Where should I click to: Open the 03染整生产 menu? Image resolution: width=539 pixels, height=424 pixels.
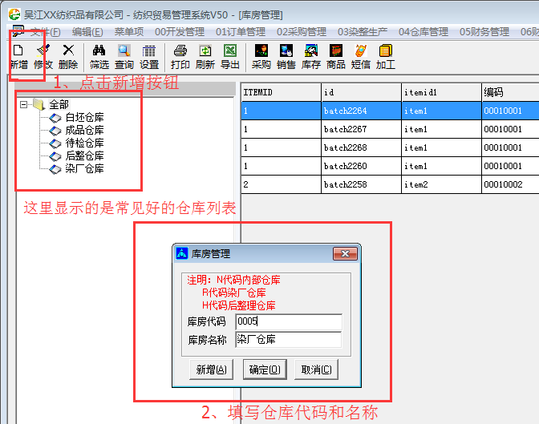[363, 32]
